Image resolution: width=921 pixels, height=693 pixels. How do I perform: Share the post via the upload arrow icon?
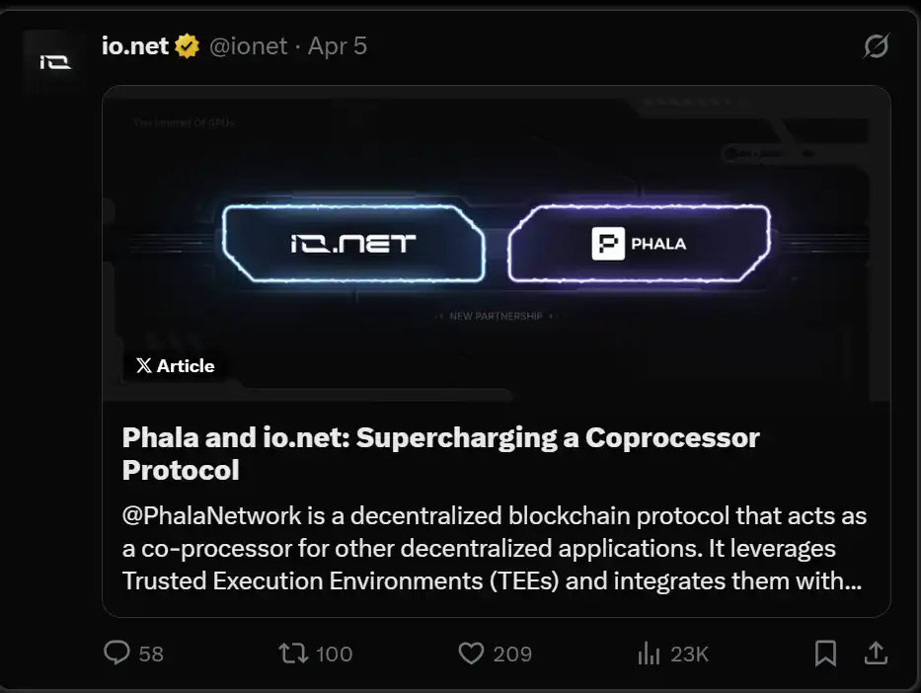click(875, 653)
